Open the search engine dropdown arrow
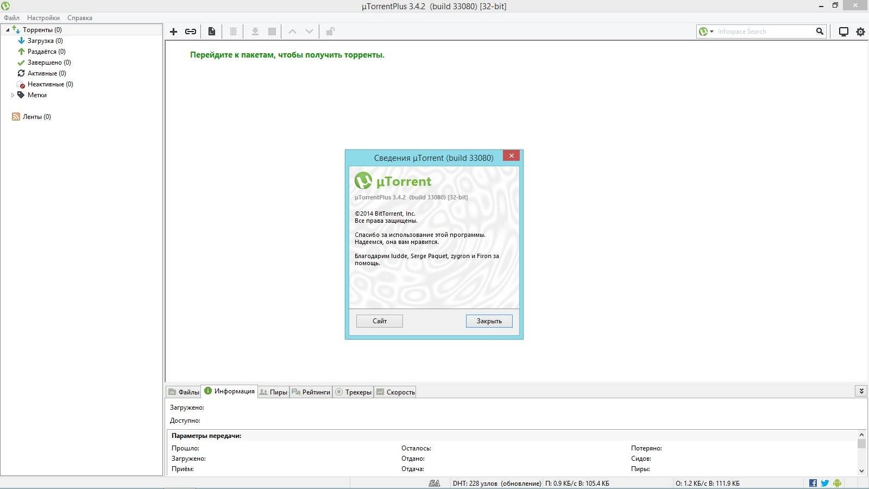This screenshot has width=869, height=489. coord(711,32)
